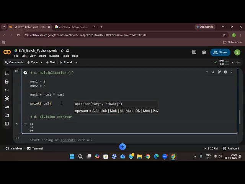The height and width of the screenshot is (184, 245).
Task: Add a Text cell
Action: pos(51,62)
